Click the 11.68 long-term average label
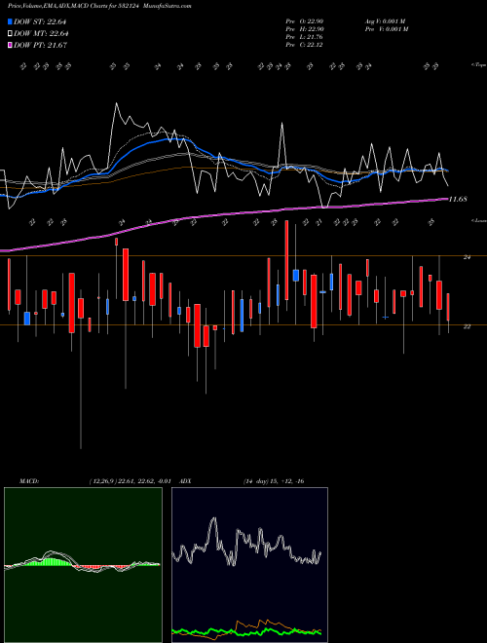The width and height of the screenshot is (487, 643). click(458, 200)
